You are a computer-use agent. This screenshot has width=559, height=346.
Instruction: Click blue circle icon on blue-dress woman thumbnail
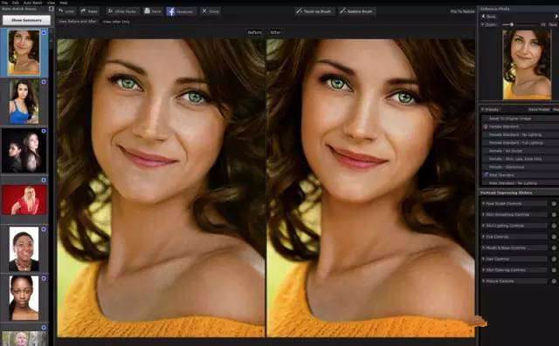44,82
